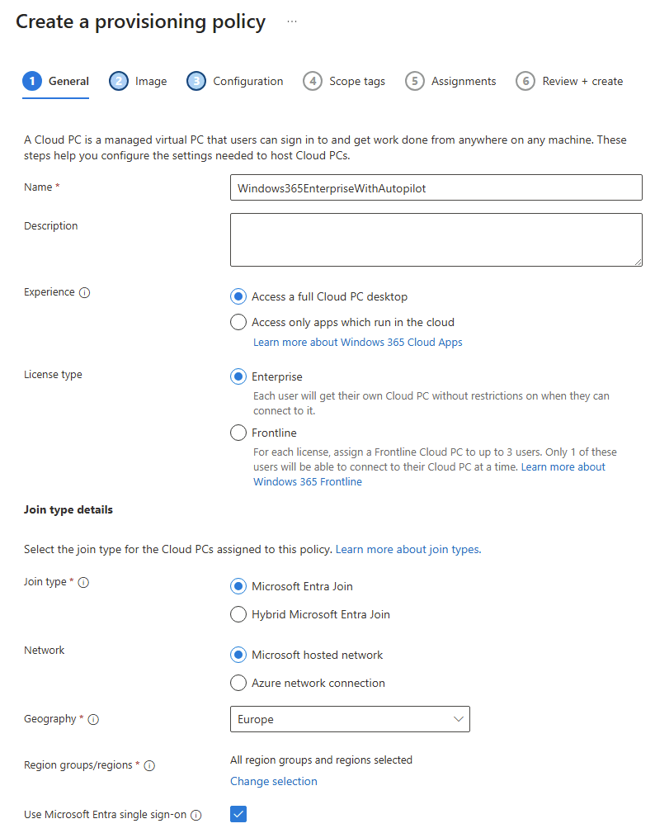Image resolution: width=655 pixels, height=833 pixels.
Task: Uncheck Use Microsoft Entra single sign-on
Action: 238,815
